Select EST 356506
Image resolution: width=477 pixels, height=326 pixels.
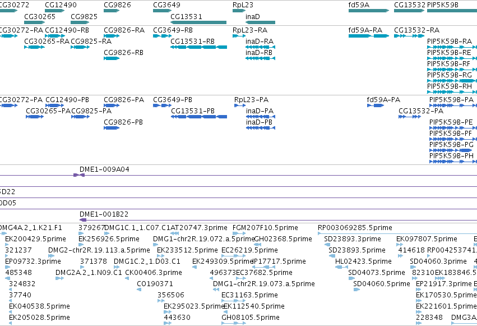pos(161,301)
